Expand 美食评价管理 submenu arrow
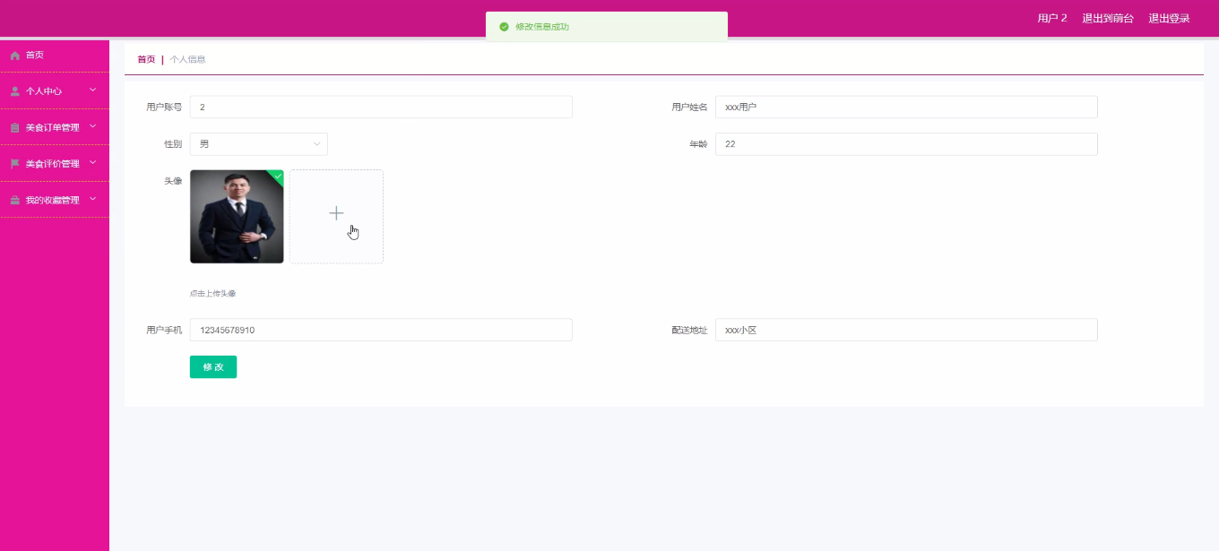The width and height of the screenshot is (1219, 551). click(92, 163)
